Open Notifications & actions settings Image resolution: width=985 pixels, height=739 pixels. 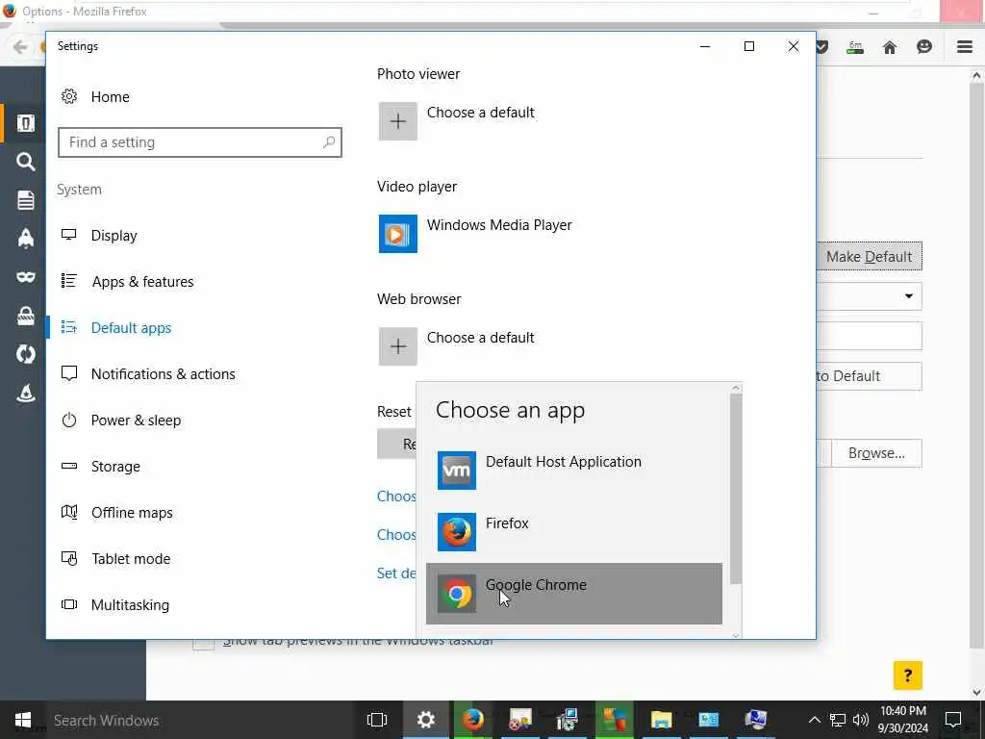click(x=163, y=374)
